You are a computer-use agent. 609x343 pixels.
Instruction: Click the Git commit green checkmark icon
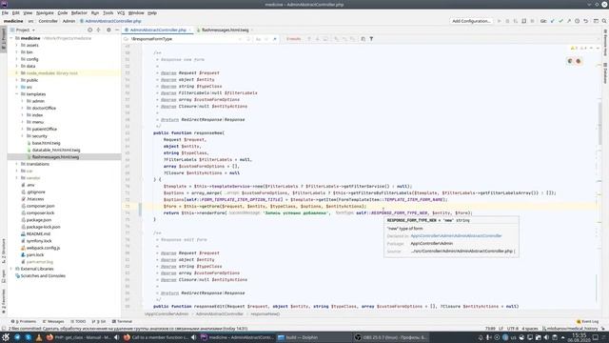point(560,21)
